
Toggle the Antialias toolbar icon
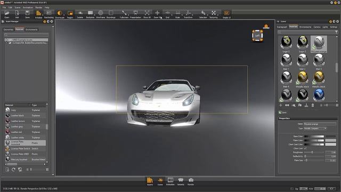point(38,13)
